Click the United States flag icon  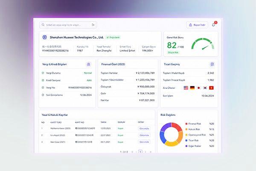pos(186,88)
